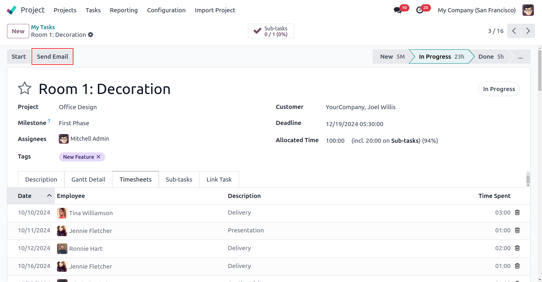Delete the Presentation timesheet line

point(517,230)
